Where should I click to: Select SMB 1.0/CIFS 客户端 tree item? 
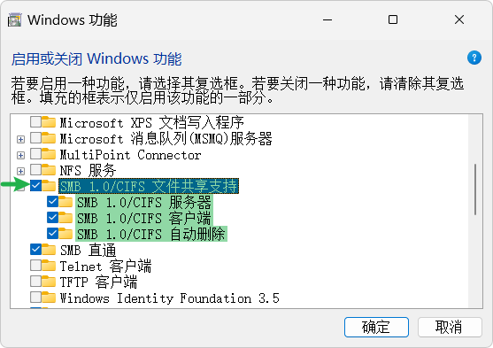pyautogui.click(x=144, y=218)
